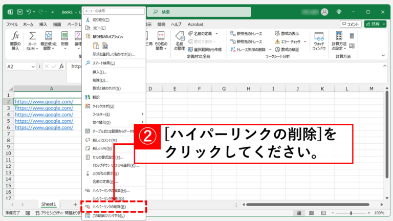Screen dimensions: 393x221
Task: Click the save icon in the title bar
Action: coord(19,11)
